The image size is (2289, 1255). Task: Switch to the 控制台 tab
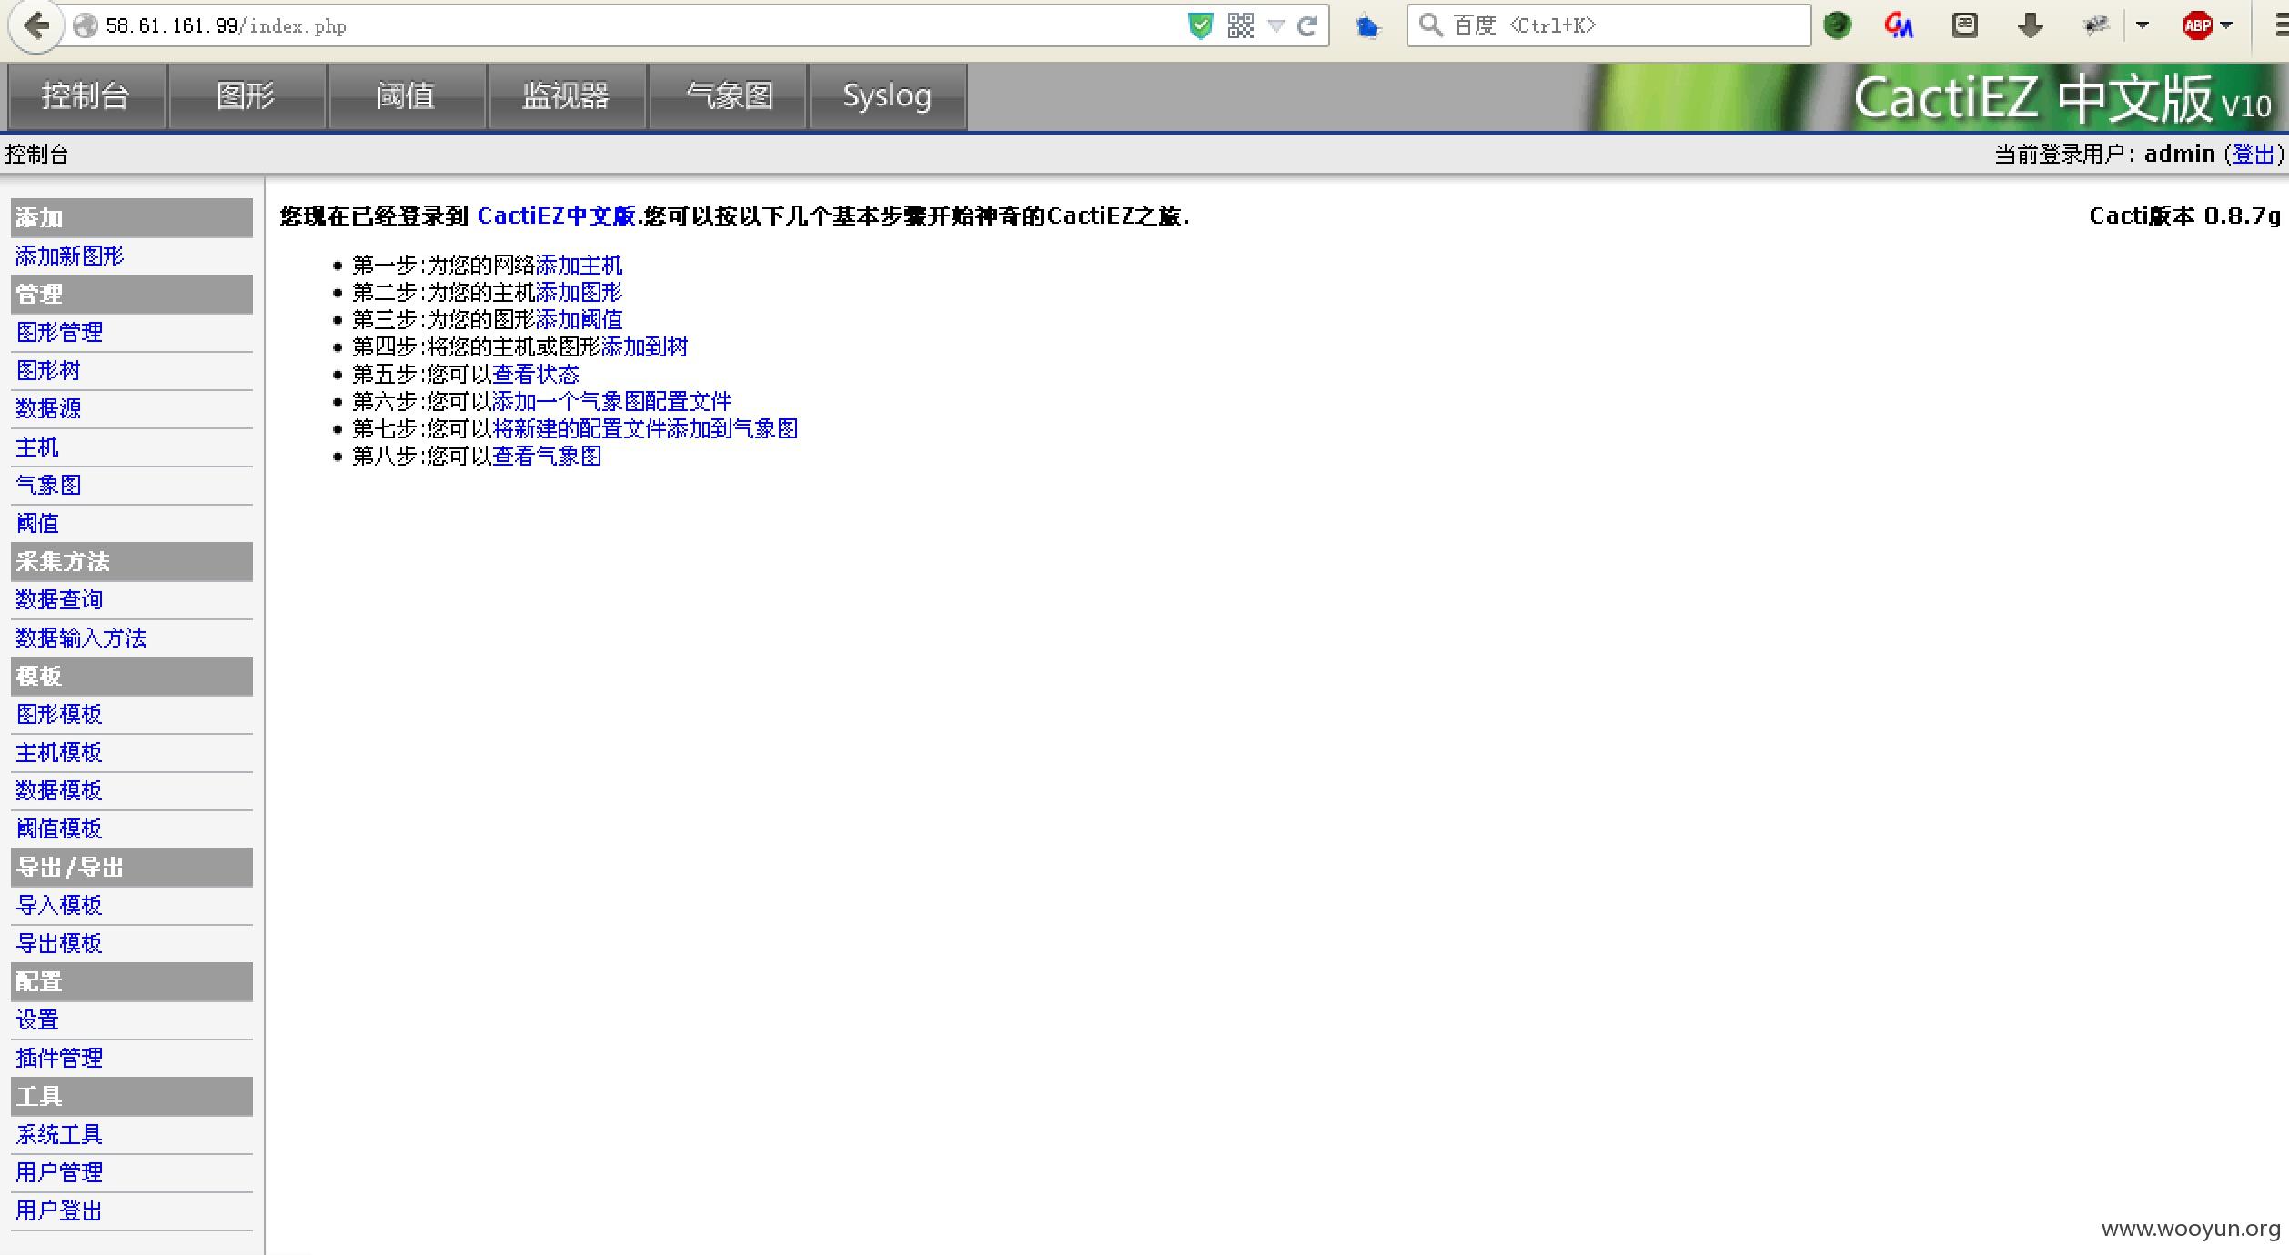86,95
